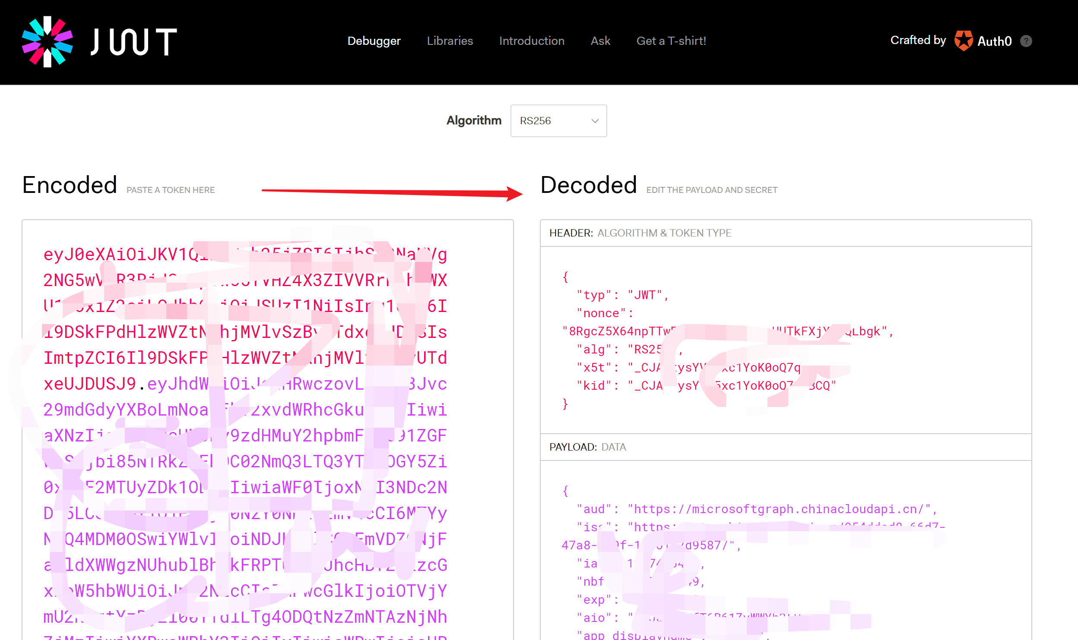Screen dimensions: 1078x640
Task: Click the Decoded heading
Action: coord(588,186)
